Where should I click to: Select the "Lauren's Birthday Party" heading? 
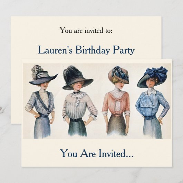pos(86,50)
